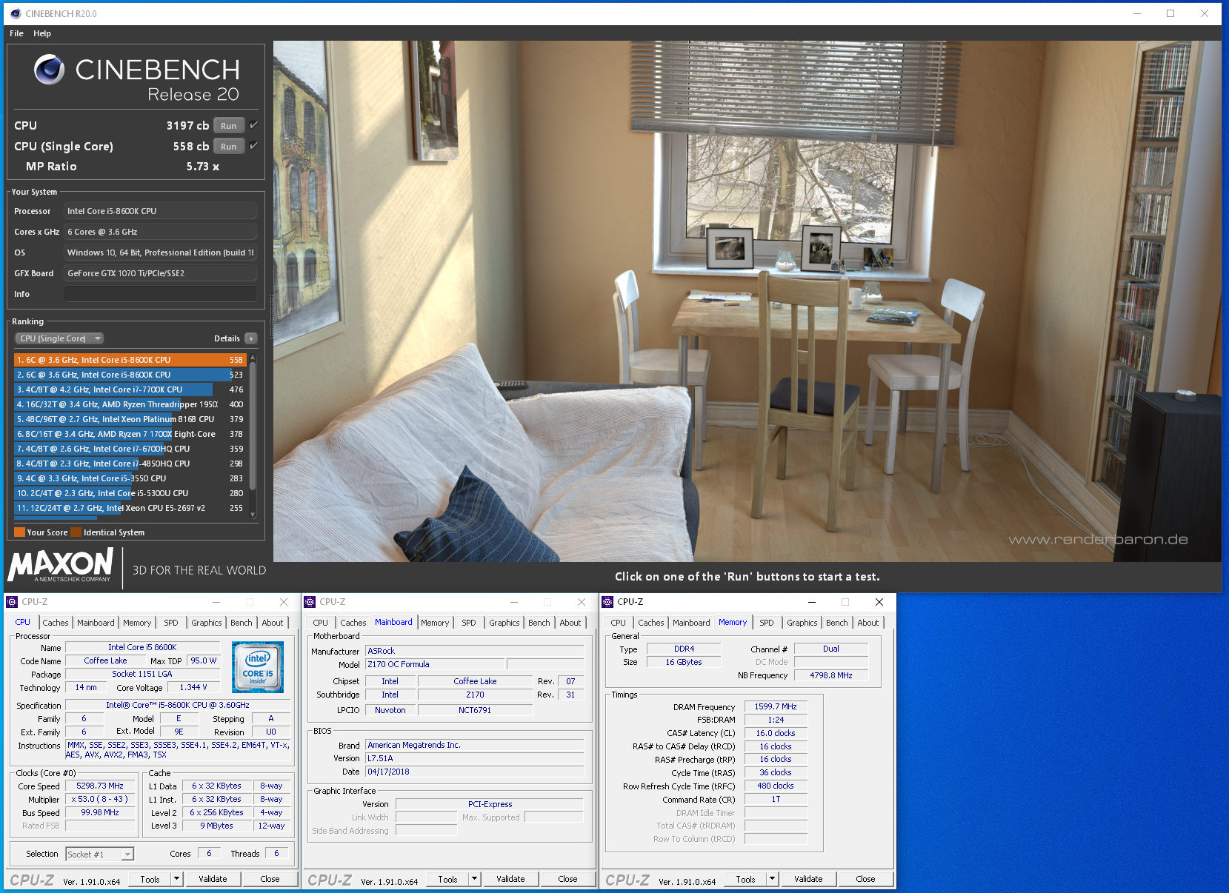Open Tools dropdown arrow in right CPU-Z window
Viewport: 1229px width, 893px height.
click(772, 879)
